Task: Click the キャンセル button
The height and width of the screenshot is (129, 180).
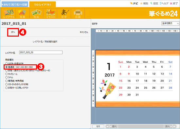Action: click(x=84, y=32)
